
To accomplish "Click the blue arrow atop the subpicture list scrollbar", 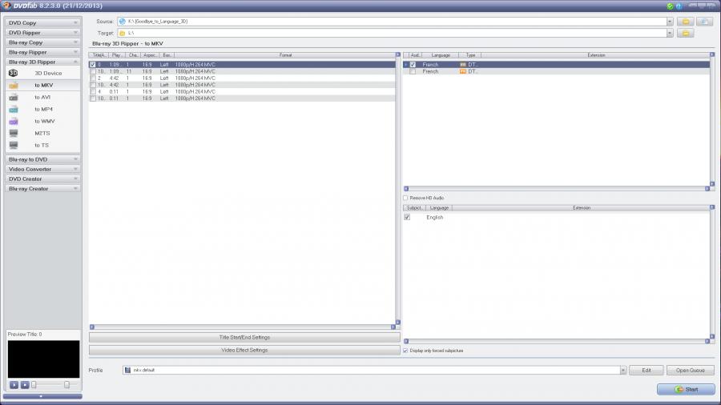I will [712, 207].
